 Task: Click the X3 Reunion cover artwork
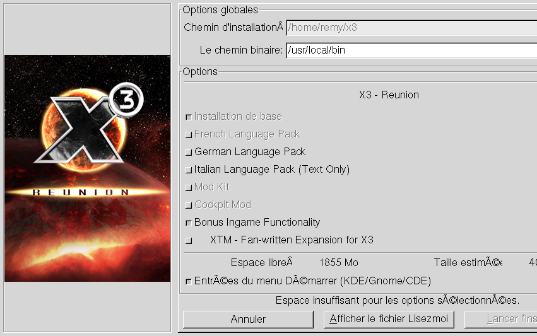tap(87, 168)
